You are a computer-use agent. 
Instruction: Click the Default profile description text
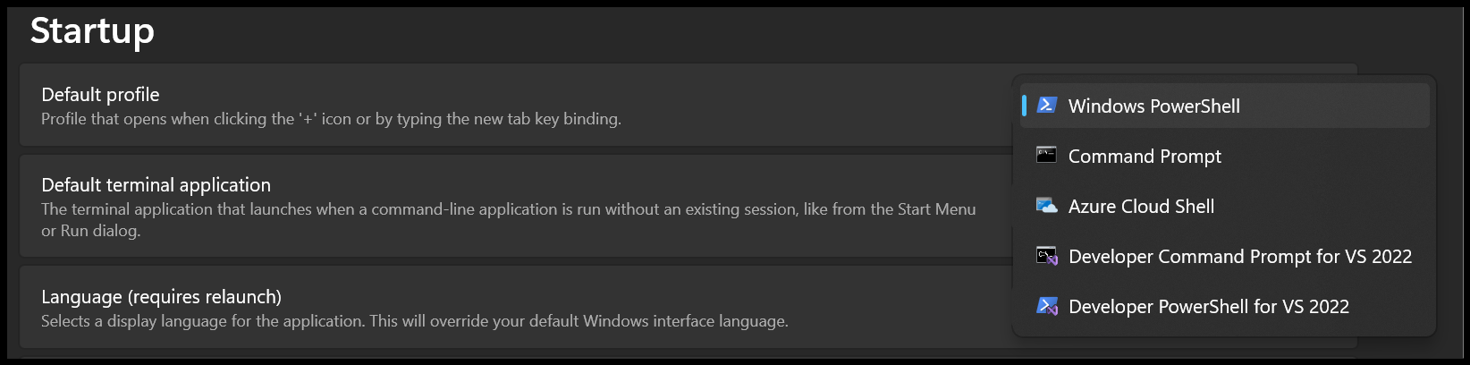(x=331, y=119)
